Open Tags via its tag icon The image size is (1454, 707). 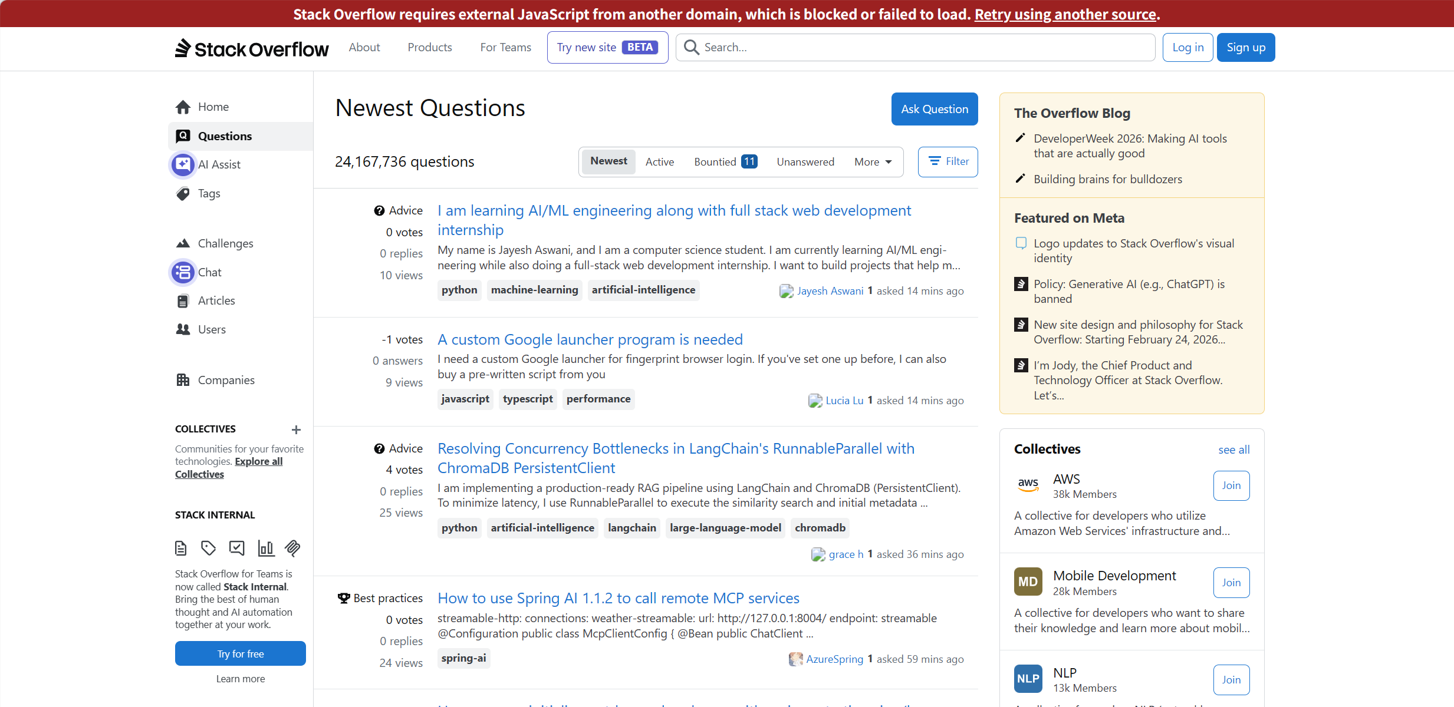click(183, 193)
